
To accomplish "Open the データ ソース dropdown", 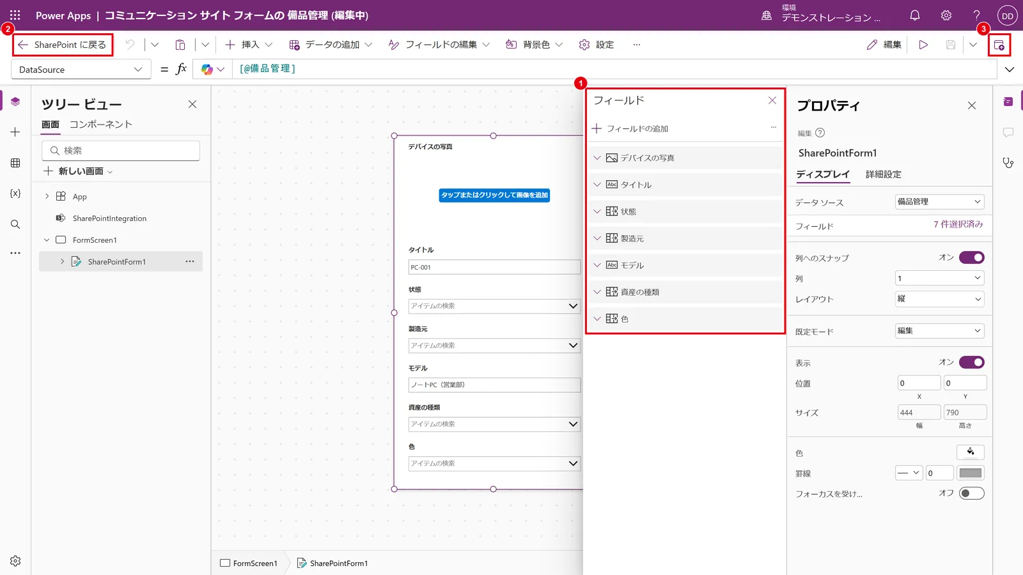I will [939, 202].
